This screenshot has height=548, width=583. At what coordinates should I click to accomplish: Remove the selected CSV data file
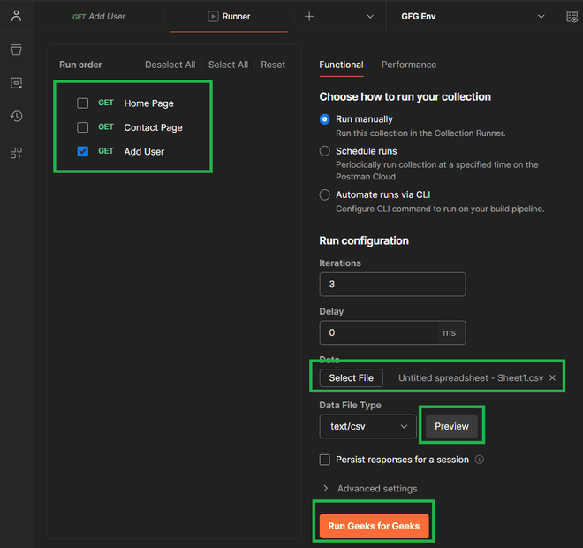click(552, 377)
